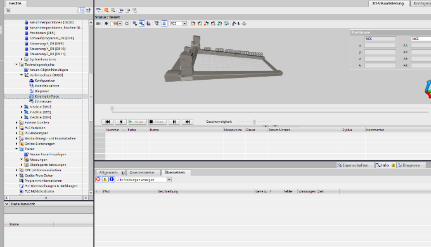
Task: Select 'Positionen [DB5]' data block
Action: point(42,33)
